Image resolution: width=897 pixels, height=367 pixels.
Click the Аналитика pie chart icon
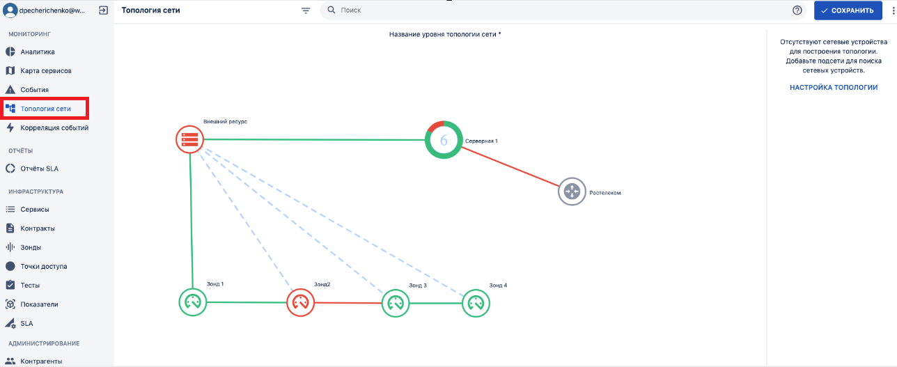10,52
